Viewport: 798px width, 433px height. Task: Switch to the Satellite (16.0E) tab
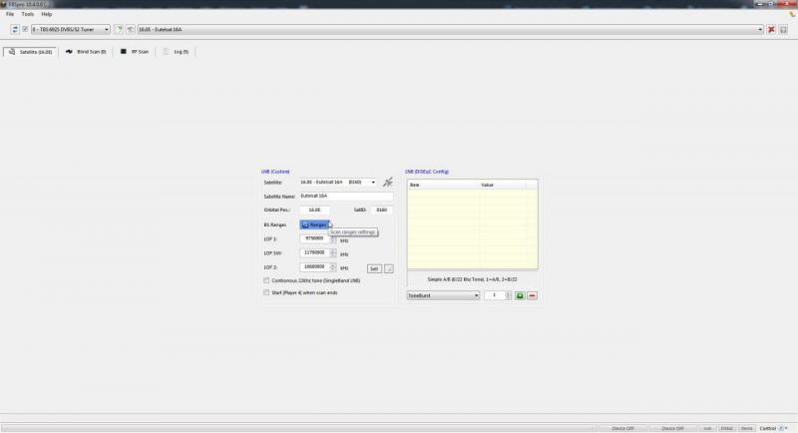(x=31, y=52)
